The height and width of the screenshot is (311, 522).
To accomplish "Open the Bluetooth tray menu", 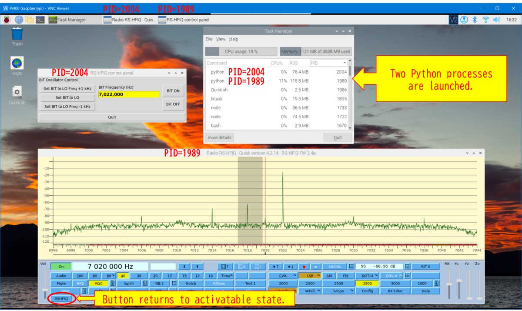I will tap(475, 20).
